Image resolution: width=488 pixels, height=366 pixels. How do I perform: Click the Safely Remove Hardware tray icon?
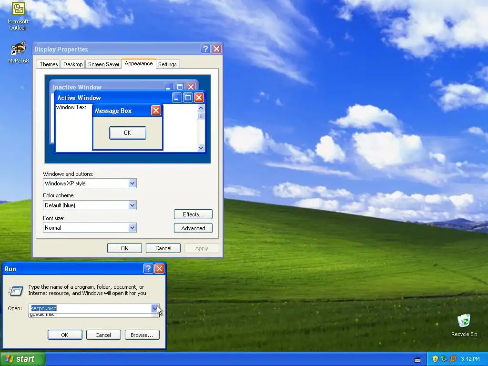coord(444,359)
